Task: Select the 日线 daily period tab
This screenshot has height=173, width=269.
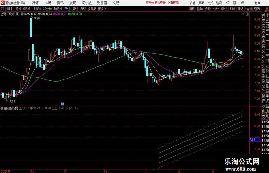Action: (x=67, y=9)
